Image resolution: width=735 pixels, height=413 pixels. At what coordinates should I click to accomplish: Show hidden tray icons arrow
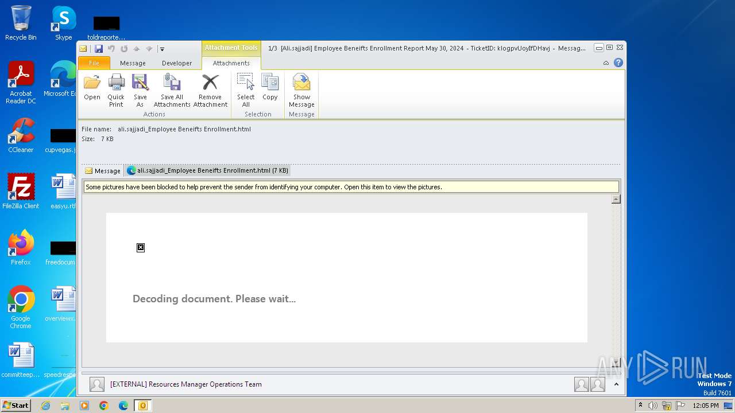(x=640, y=405)
